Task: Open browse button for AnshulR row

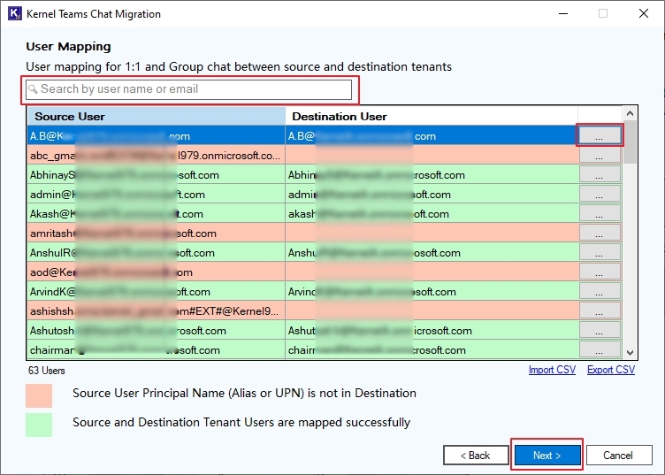Action: click(x=600, y=253)
